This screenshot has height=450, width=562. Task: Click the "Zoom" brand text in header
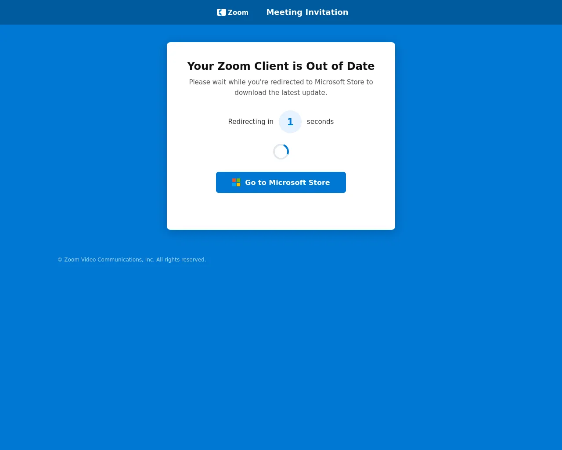pos(238,12)
